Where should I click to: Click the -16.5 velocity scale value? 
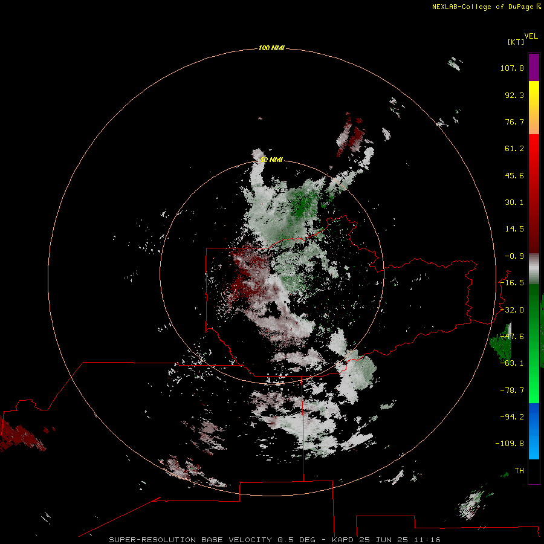512,283
